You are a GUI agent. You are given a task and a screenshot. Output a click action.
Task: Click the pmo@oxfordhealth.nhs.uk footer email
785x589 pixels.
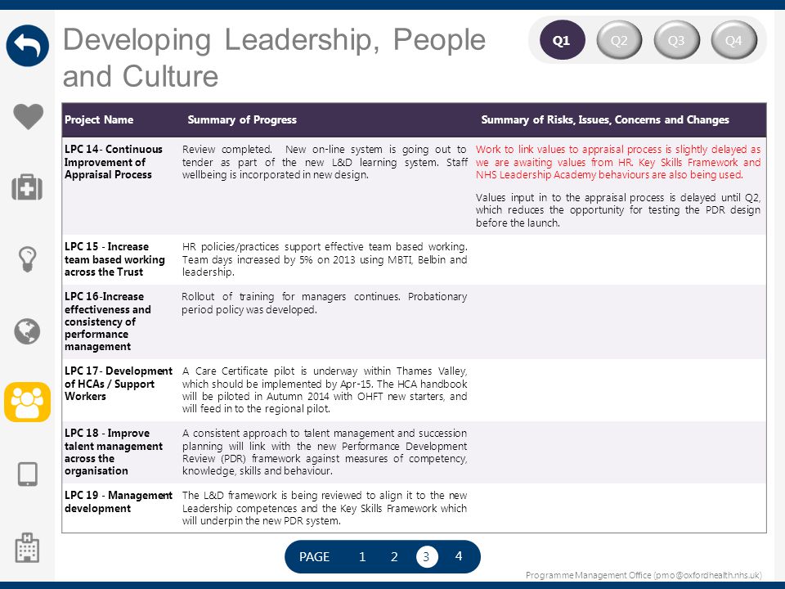click(707, 575)
